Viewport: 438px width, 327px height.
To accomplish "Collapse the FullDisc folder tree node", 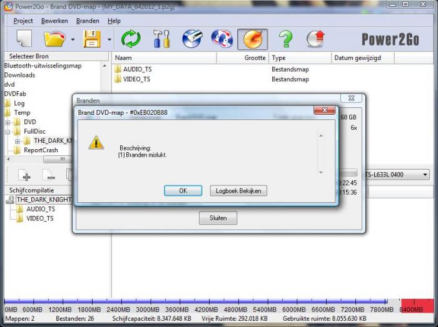I will pyautogui.click(x=8, y=132).
